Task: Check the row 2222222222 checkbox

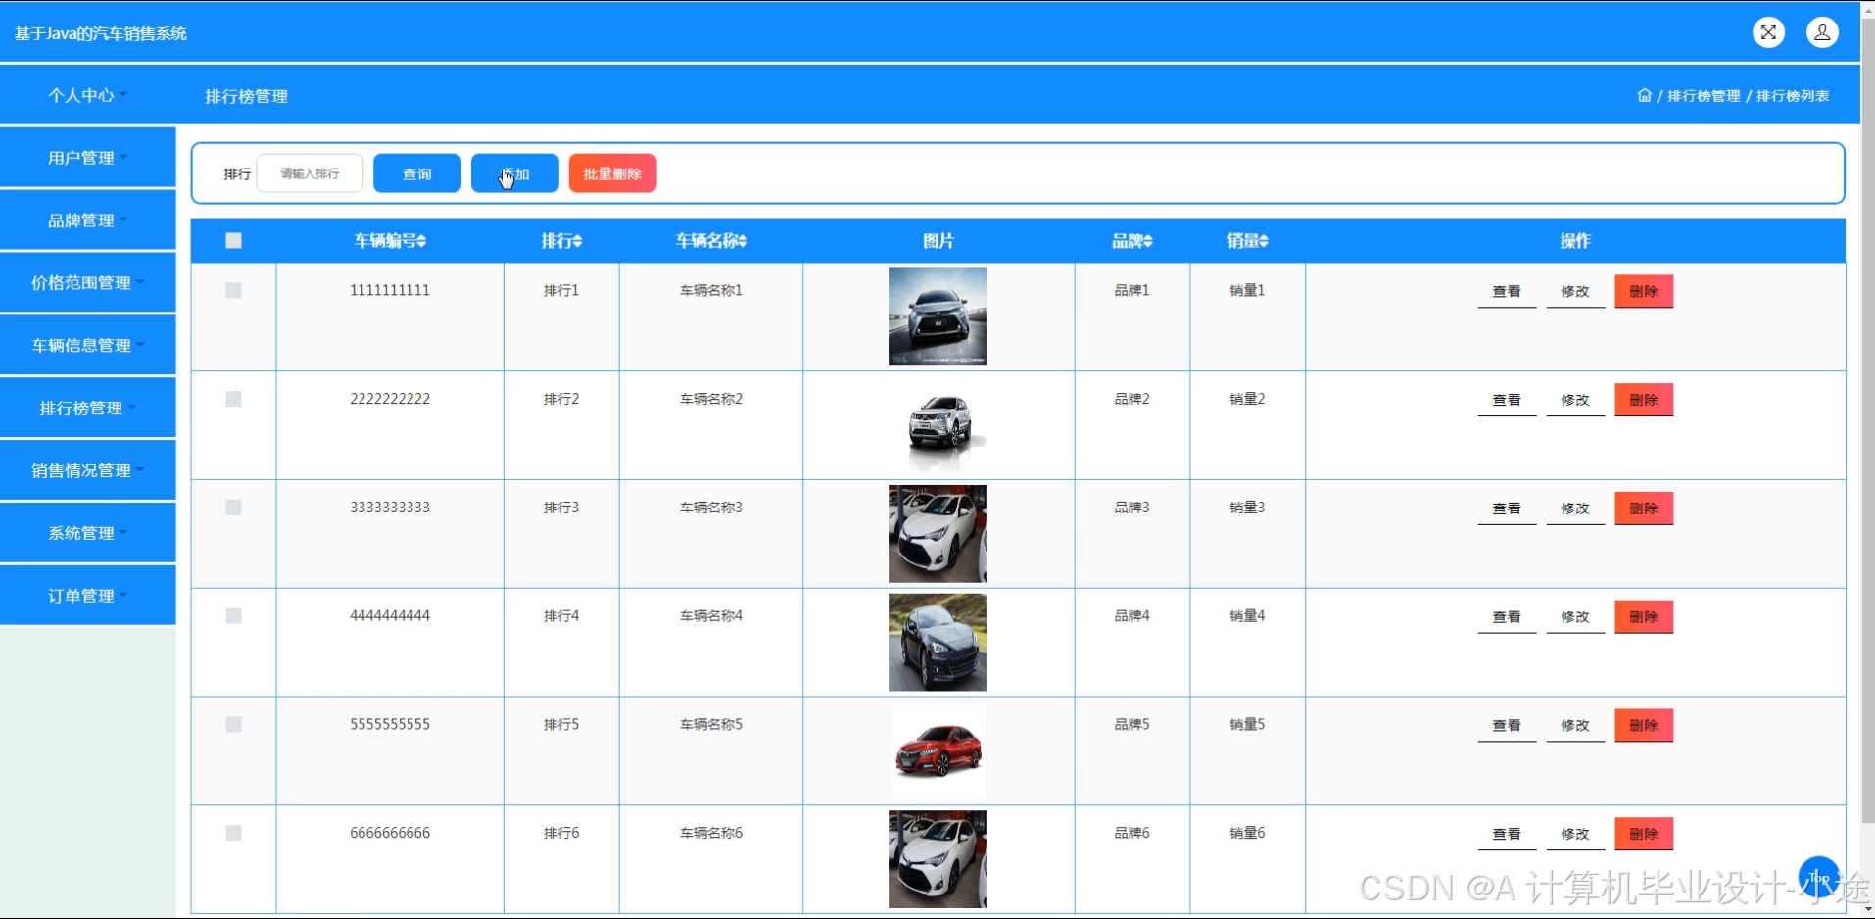Action: coord(233,399)
